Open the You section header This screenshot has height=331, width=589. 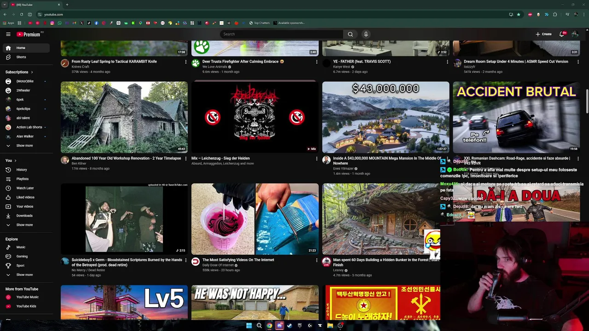coord(11,160)
